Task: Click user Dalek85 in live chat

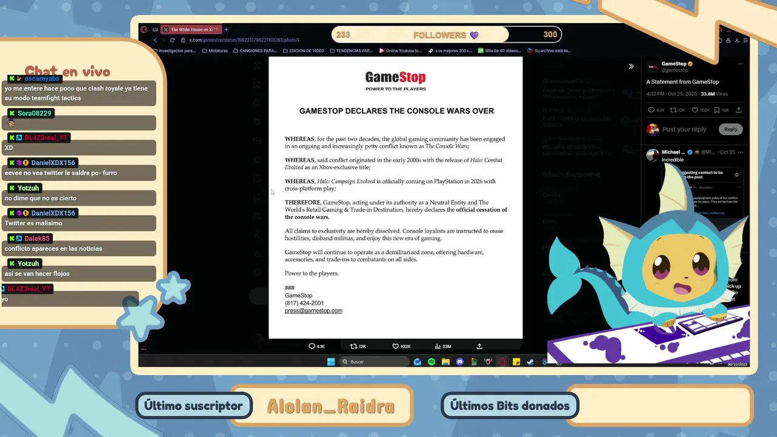Action: (x=37, y=239)
